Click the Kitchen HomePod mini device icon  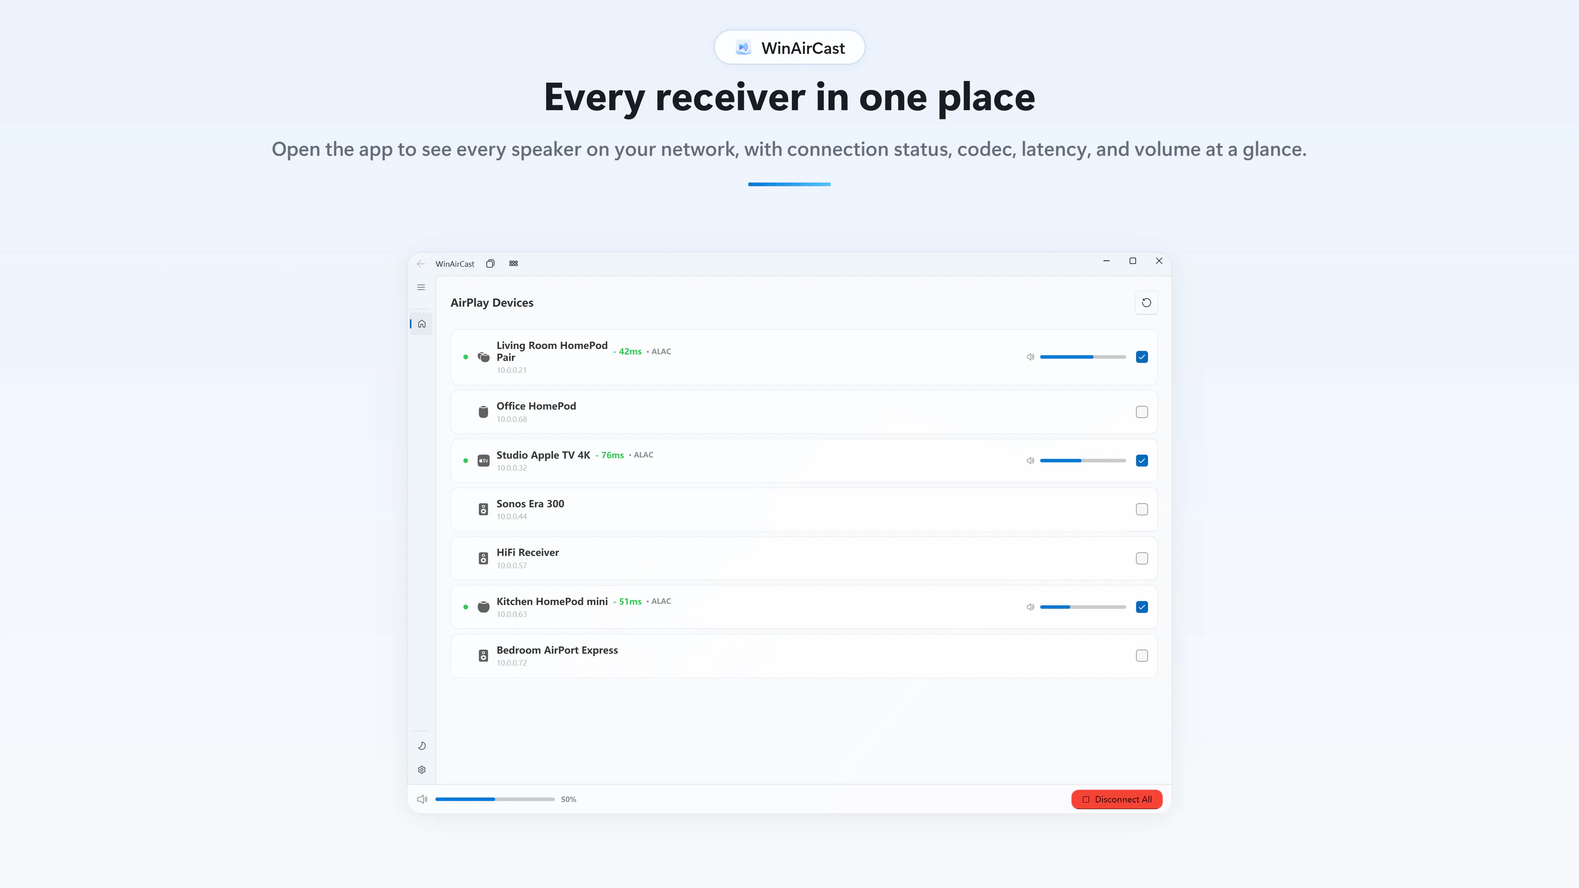[x=484, y=607]
